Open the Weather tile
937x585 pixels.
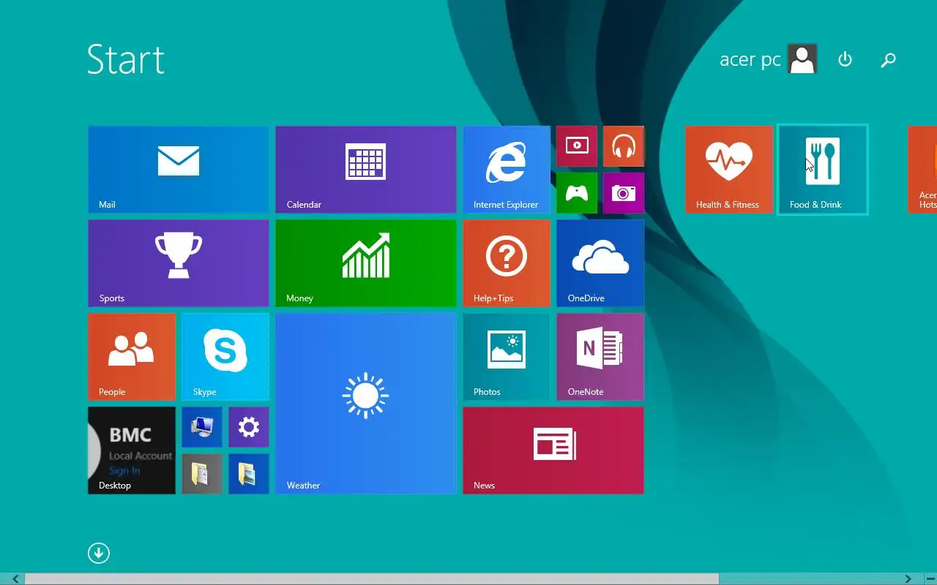click(x=366, y=404)
